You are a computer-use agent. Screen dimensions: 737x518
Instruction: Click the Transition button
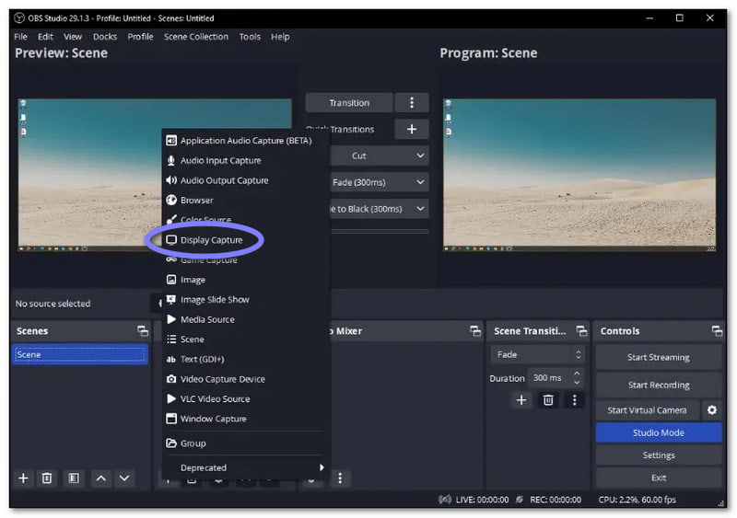tap(349, 103)
